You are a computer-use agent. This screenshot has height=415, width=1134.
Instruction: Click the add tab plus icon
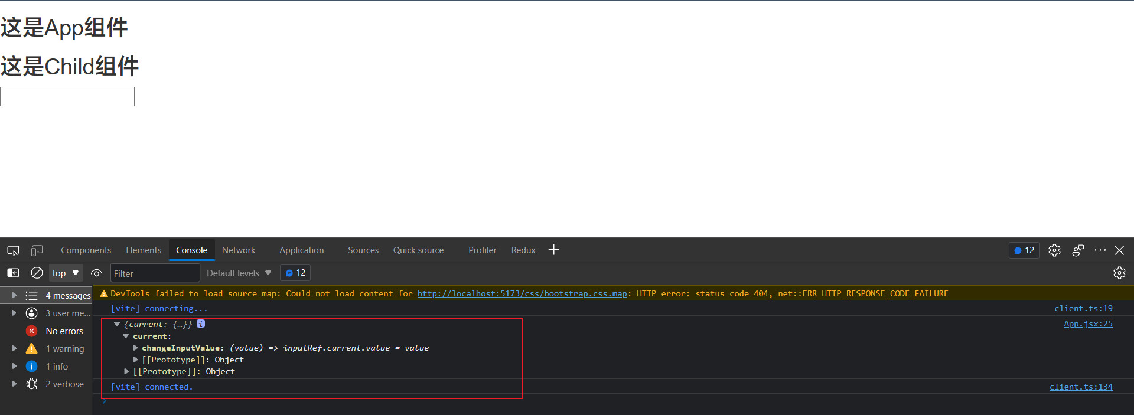(553, 250)
